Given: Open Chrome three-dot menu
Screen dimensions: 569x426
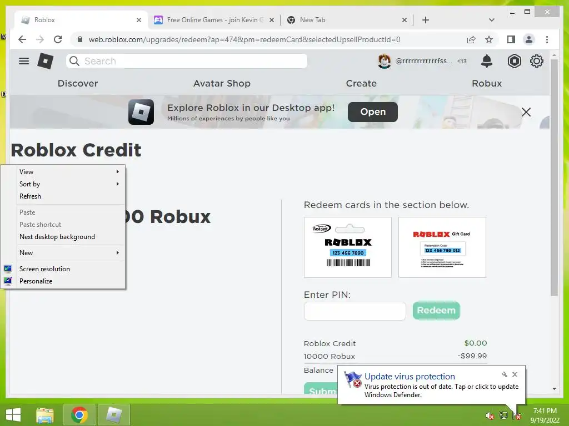Looking at the screenshot, I should tap(547, 39).
